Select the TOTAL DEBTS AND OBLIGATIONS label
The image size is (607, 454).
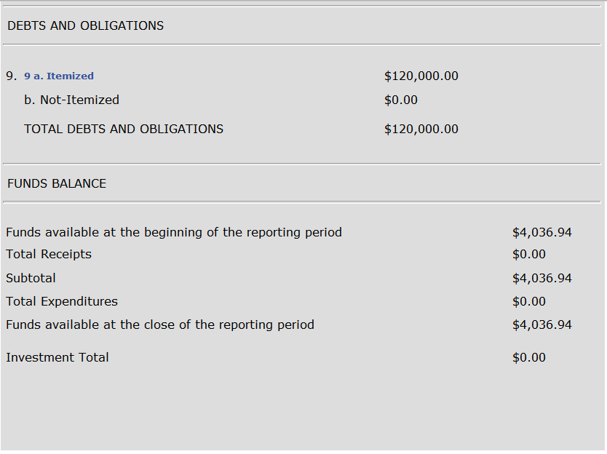[x=124, y=129]
